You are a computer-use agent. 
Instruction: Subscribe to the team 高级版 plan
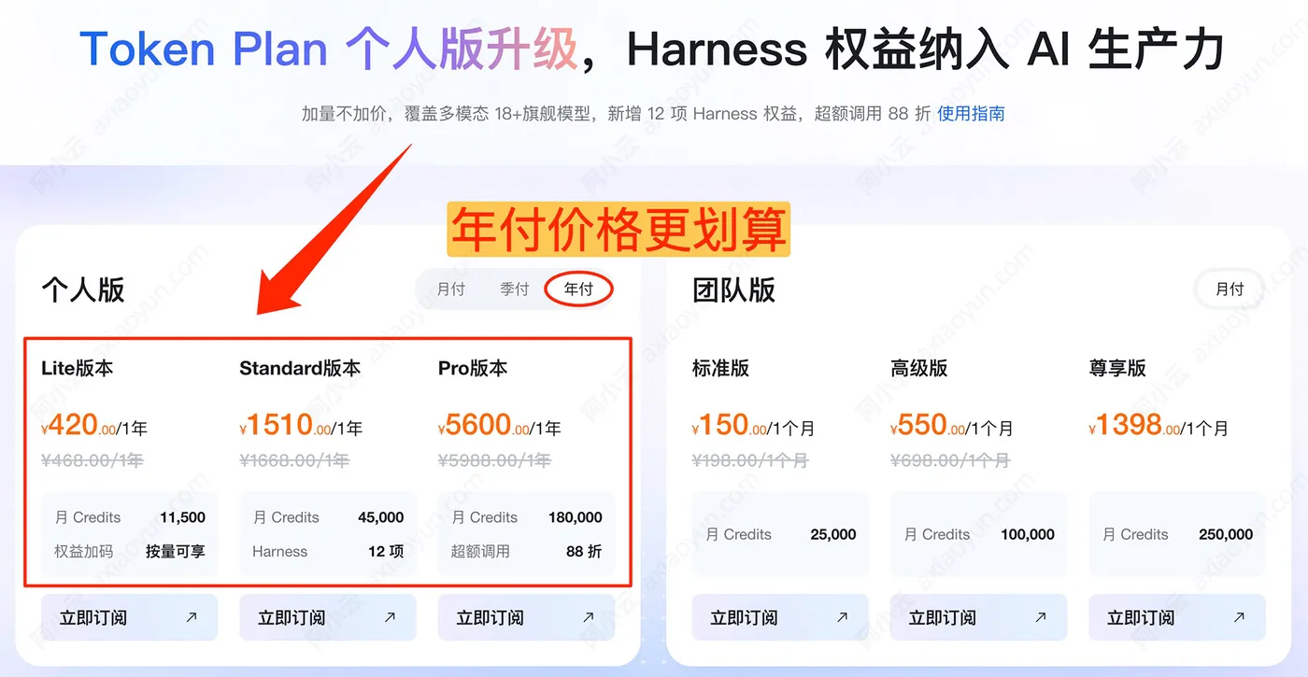(978, 617)
